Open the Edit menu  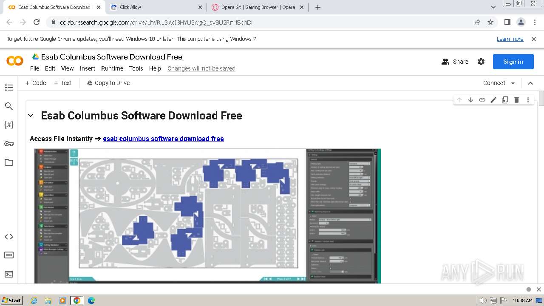(50, 68)
